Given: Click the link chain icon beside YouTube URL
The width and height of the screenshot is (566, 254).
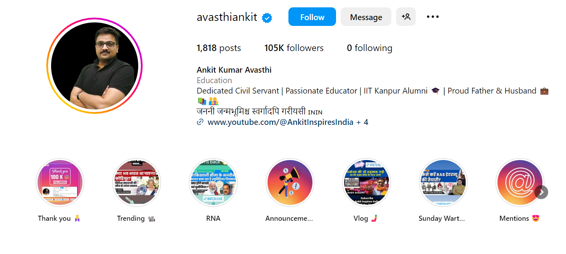Looking at the screenshot, I should coord(200,122).
